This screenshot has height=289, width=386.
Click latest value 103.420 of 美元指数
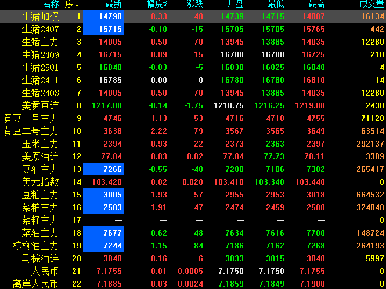click(107, 182)
